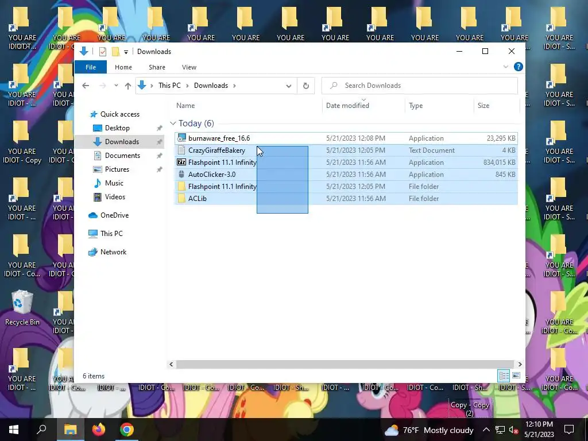Click This PC in the address bar

pyautogui.click(x=169, y=86)
